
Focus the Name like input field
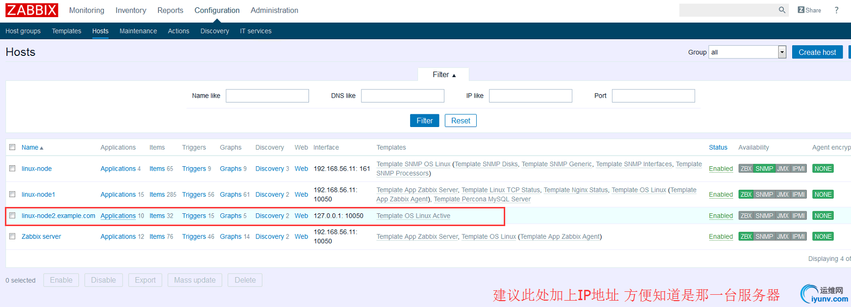(267, 96)
